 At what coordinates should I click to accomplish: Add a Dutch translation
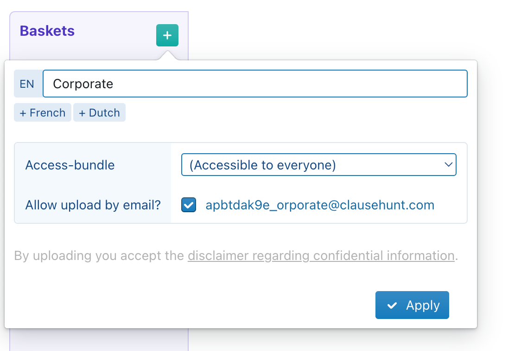coord(99,113)
